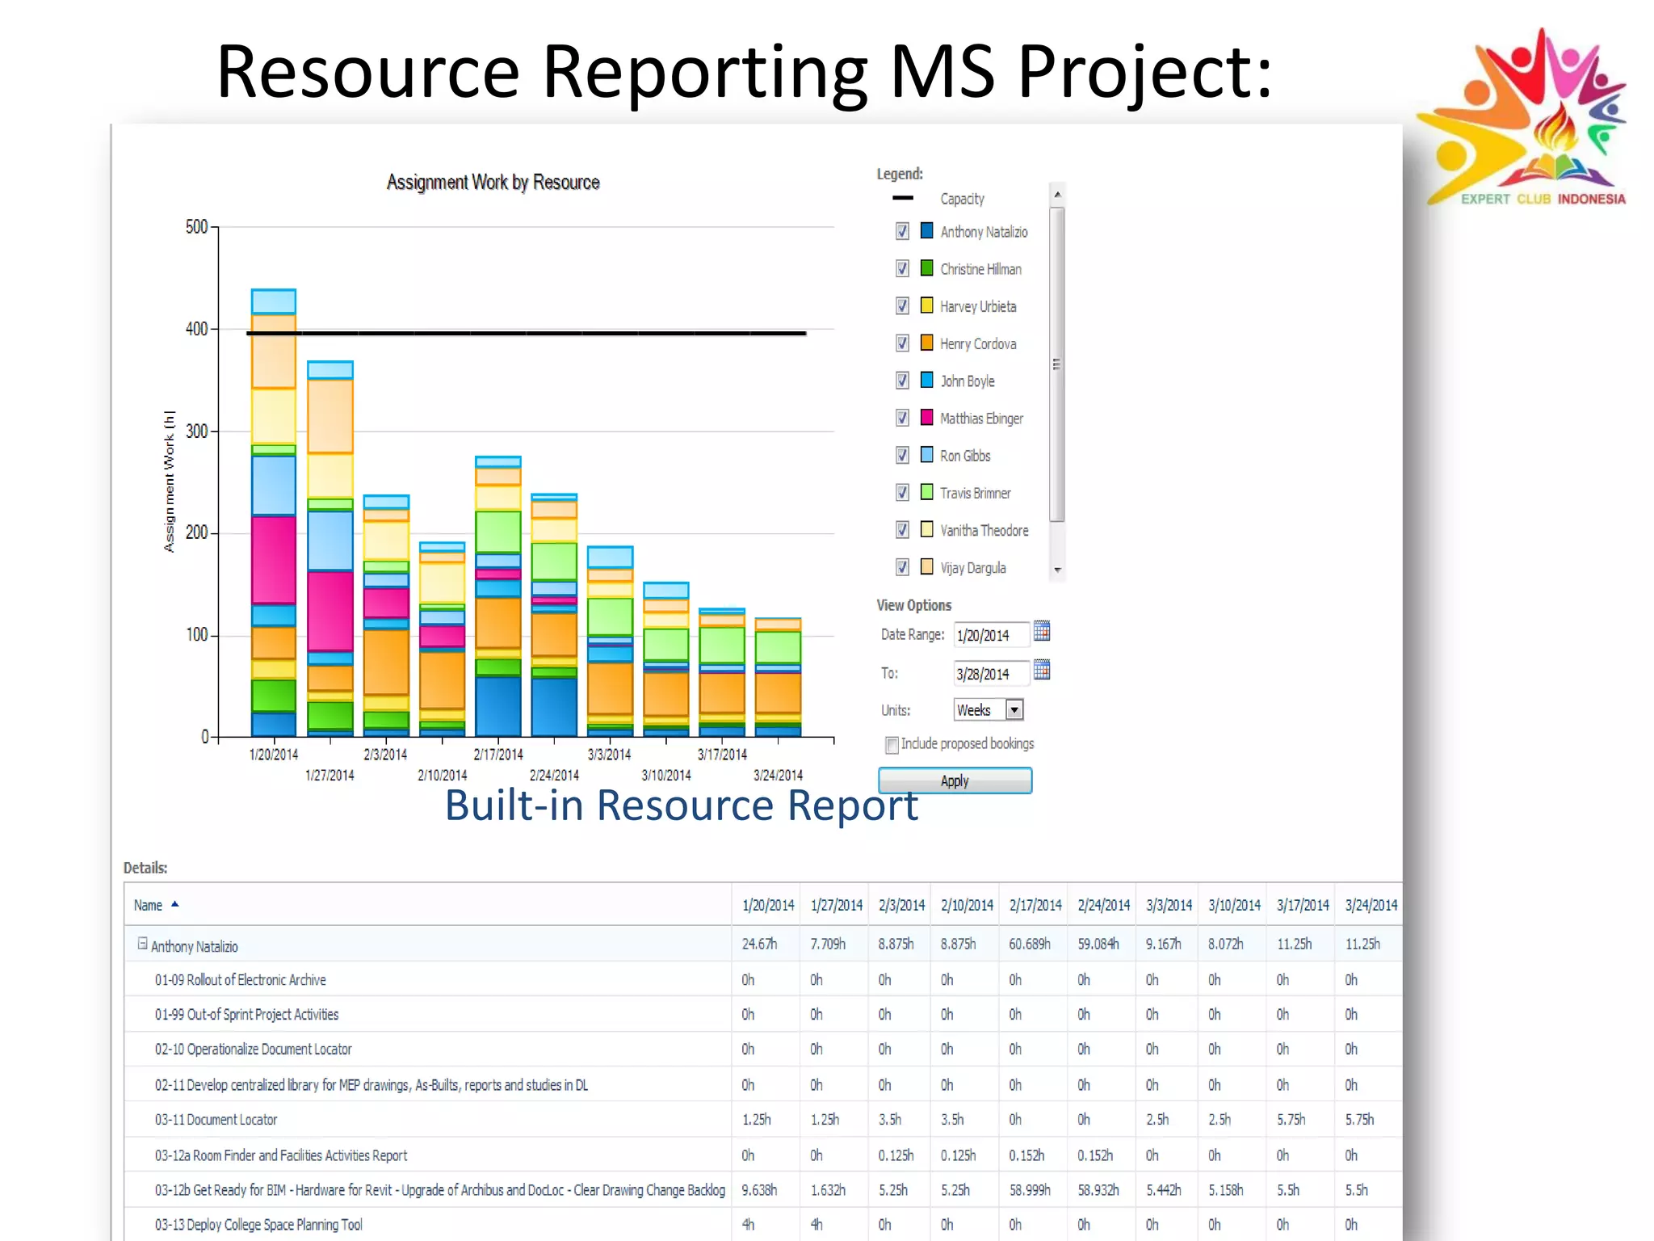The width and height of the screenshot is (1654, 1241).
Task: Select row 03-12b Get Ready for BIM
Action: pyautogui.click(x=763, y=1190)
